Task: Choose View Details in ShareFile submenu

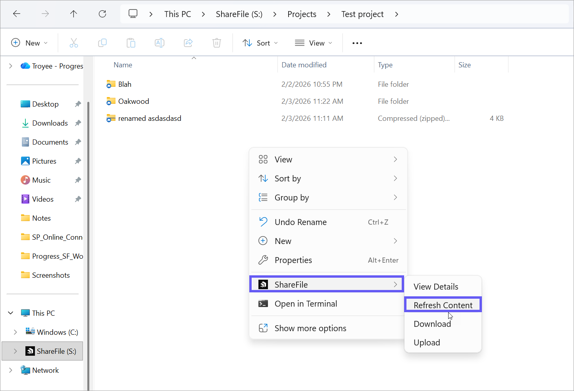Action: (x=443, y=287)
